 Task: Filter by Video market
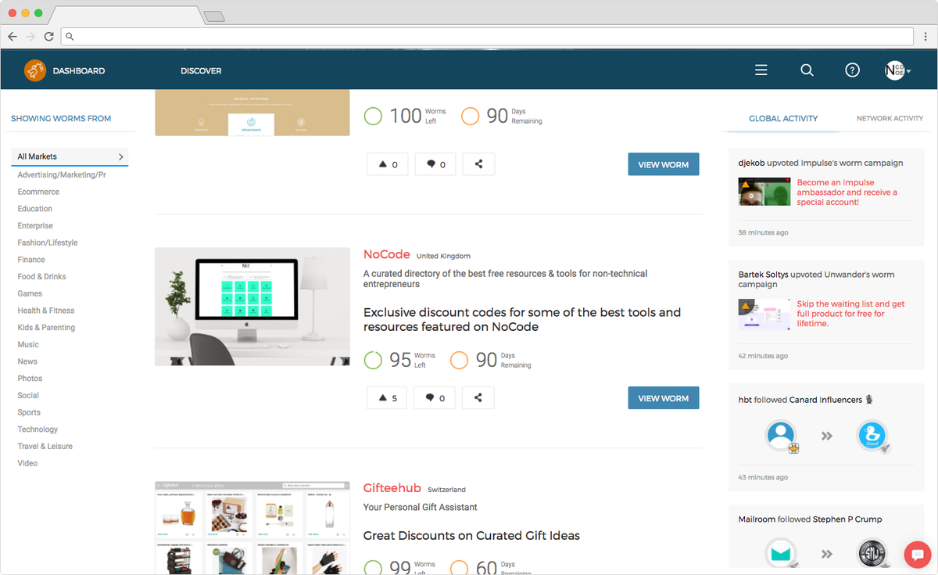click(27, 463)
